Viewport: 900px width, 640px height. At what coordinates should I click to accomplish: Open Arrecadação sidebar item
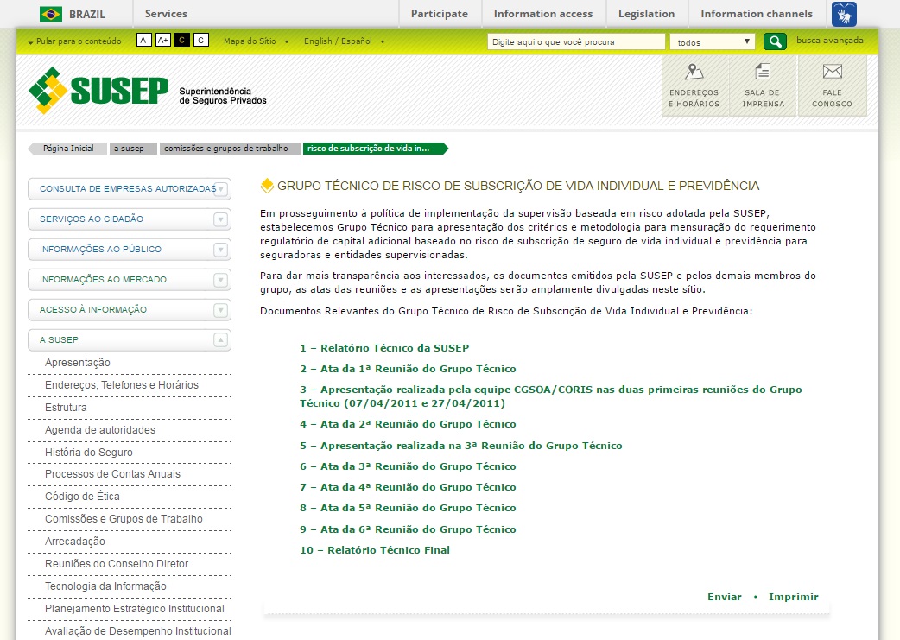(x=74, y=542)
